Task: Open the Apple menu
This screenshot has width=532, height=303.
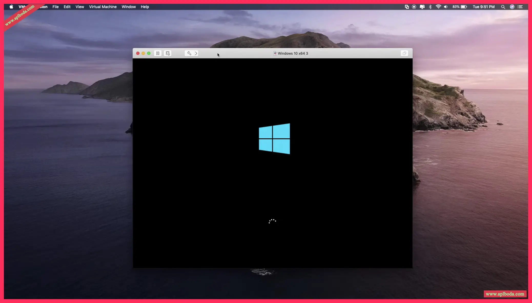Action: click(x=11, y=7)
